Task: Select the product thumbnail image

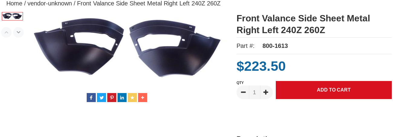Action: point(12,16)
